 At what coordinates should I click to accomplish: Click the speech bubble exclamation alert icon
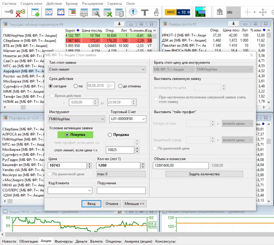133,12
